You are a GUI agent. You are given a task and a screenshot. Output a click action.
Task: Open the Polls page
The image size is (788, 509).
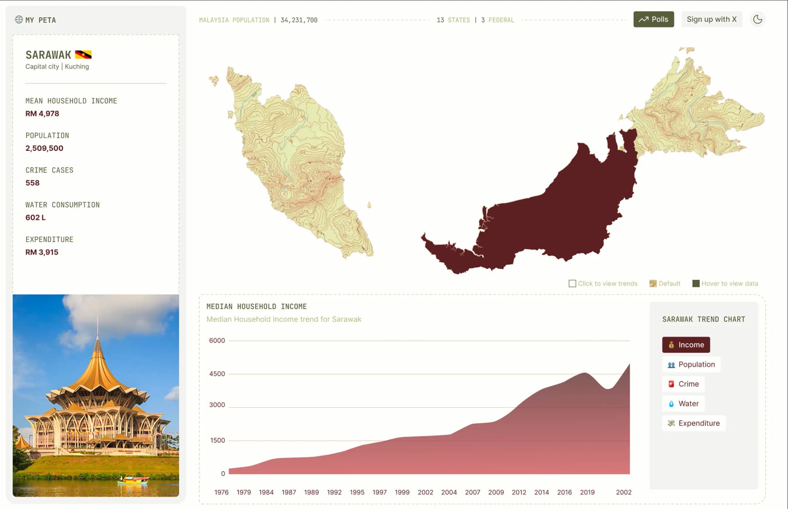coord(653,19)
